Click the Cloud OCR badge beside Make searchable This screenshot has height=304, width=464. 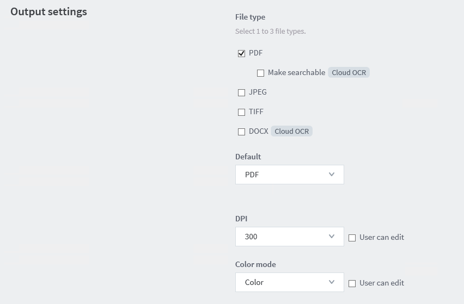[x=349, y=72]
